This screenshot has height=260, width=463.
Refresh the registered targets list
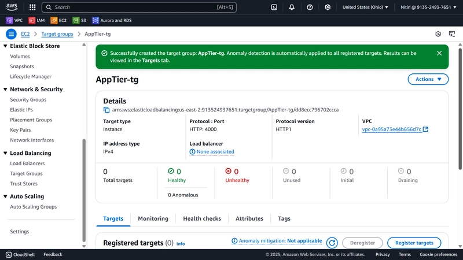pyautogui.click(x=332, y=243)
